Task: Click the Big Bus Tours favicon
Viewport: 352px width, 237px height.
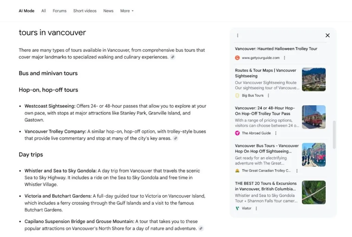Action: point(237,95)
